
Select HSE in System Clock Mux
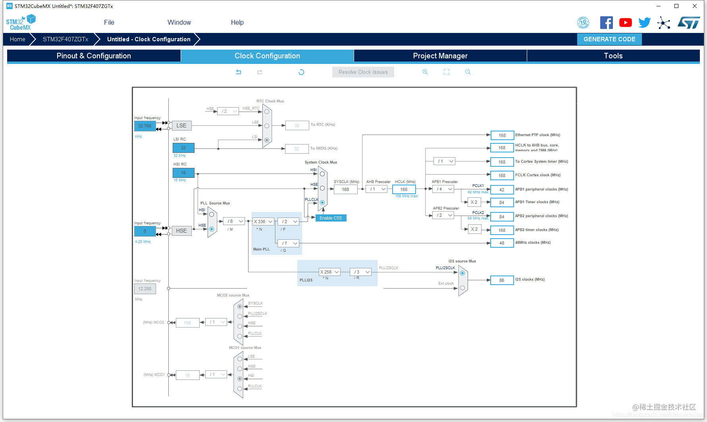[x=322, y=188]
